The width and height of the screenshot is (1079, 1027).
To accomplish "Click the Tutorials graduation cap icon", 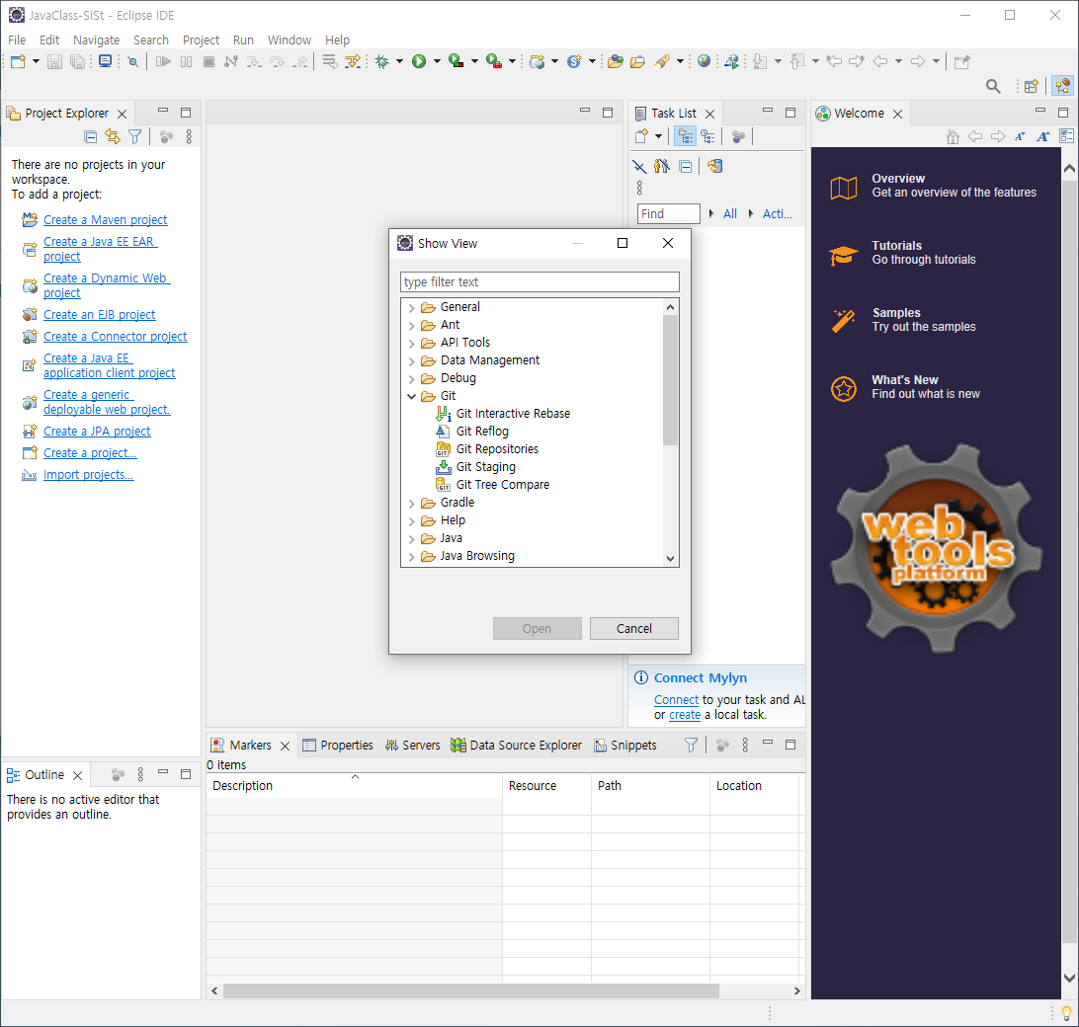I will tap(844, 255).
